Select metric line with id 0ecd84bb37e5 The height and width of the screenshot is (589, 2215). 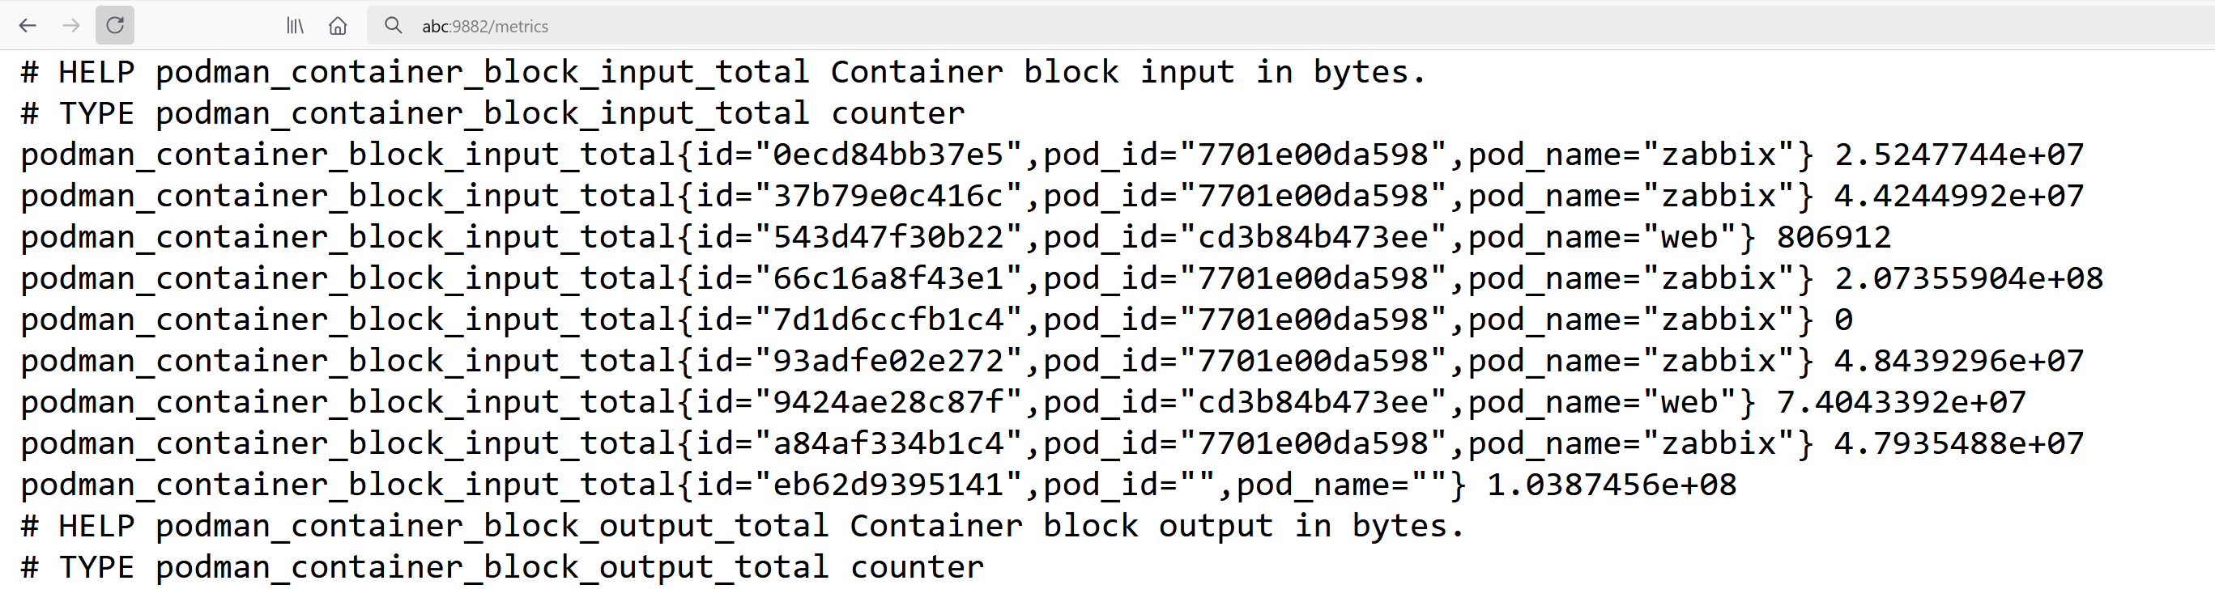coord(1053,155)
